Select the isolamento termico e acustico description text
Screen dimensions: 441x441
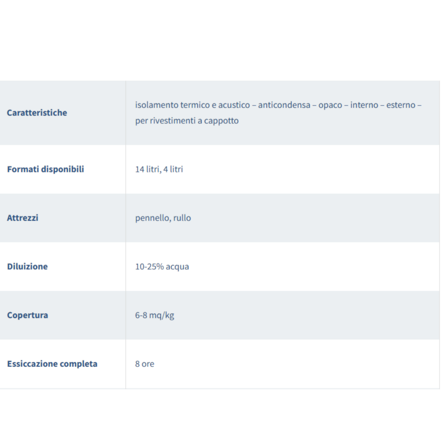[x=278, y=113]
